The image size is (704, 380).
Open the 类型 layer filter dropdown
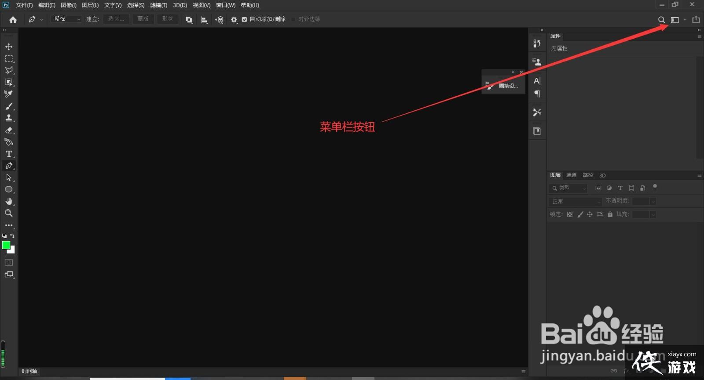[x=568, y=188]
